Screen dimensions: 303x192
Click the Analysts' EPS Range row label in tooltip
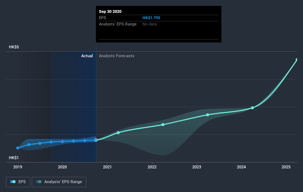(x=118, y=24)
